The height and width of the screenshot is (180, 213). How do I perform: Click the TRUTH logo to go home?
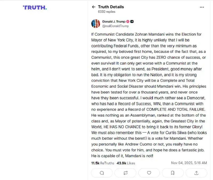[35, 8]
